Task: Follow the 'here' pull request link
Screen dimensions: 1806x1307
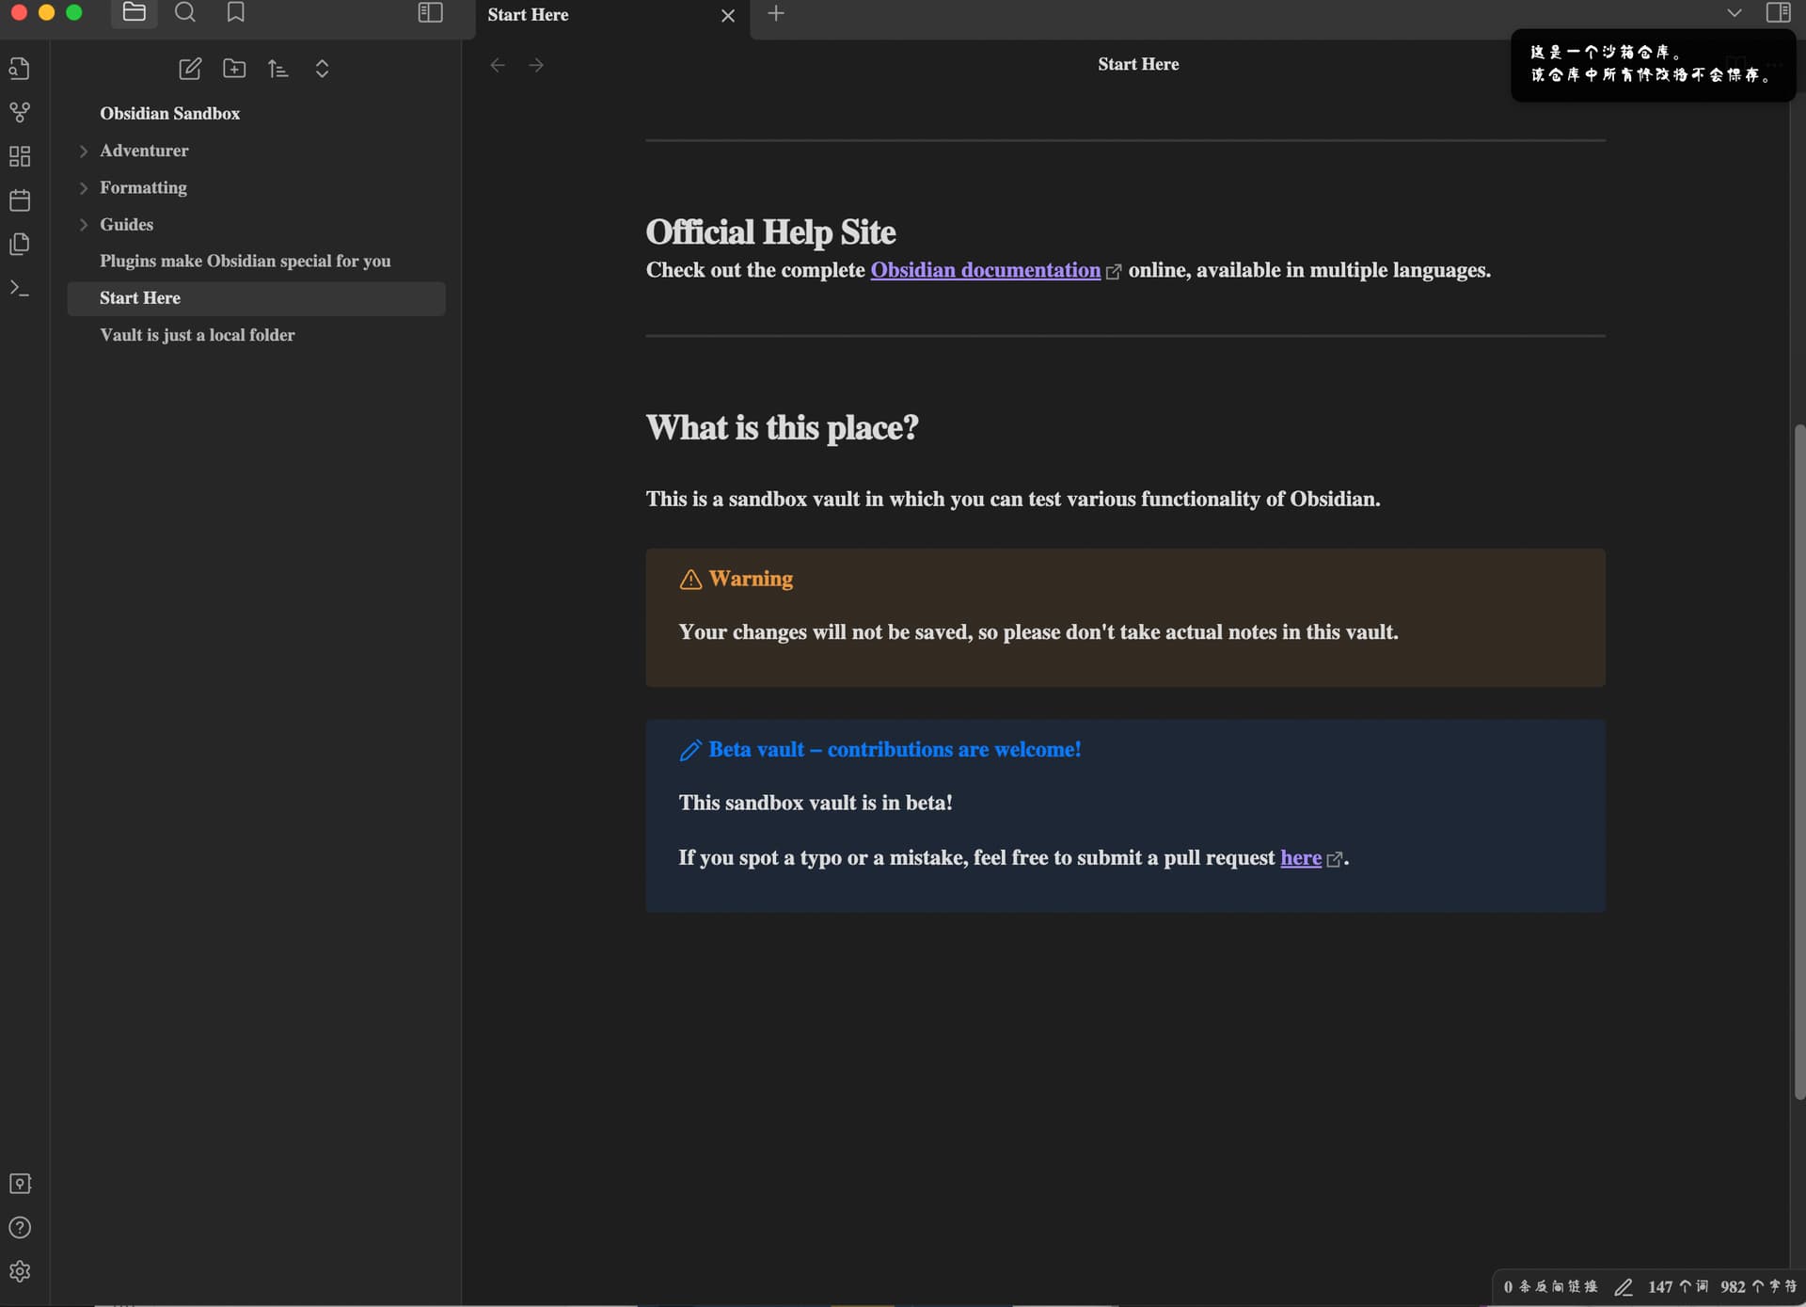Action: pyautogui.click(x=1301, y=858)
